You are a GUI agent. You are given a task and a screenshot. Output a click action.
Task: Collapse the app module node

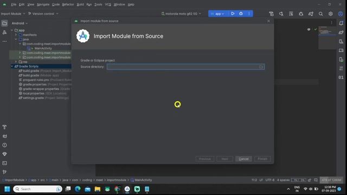12,30
